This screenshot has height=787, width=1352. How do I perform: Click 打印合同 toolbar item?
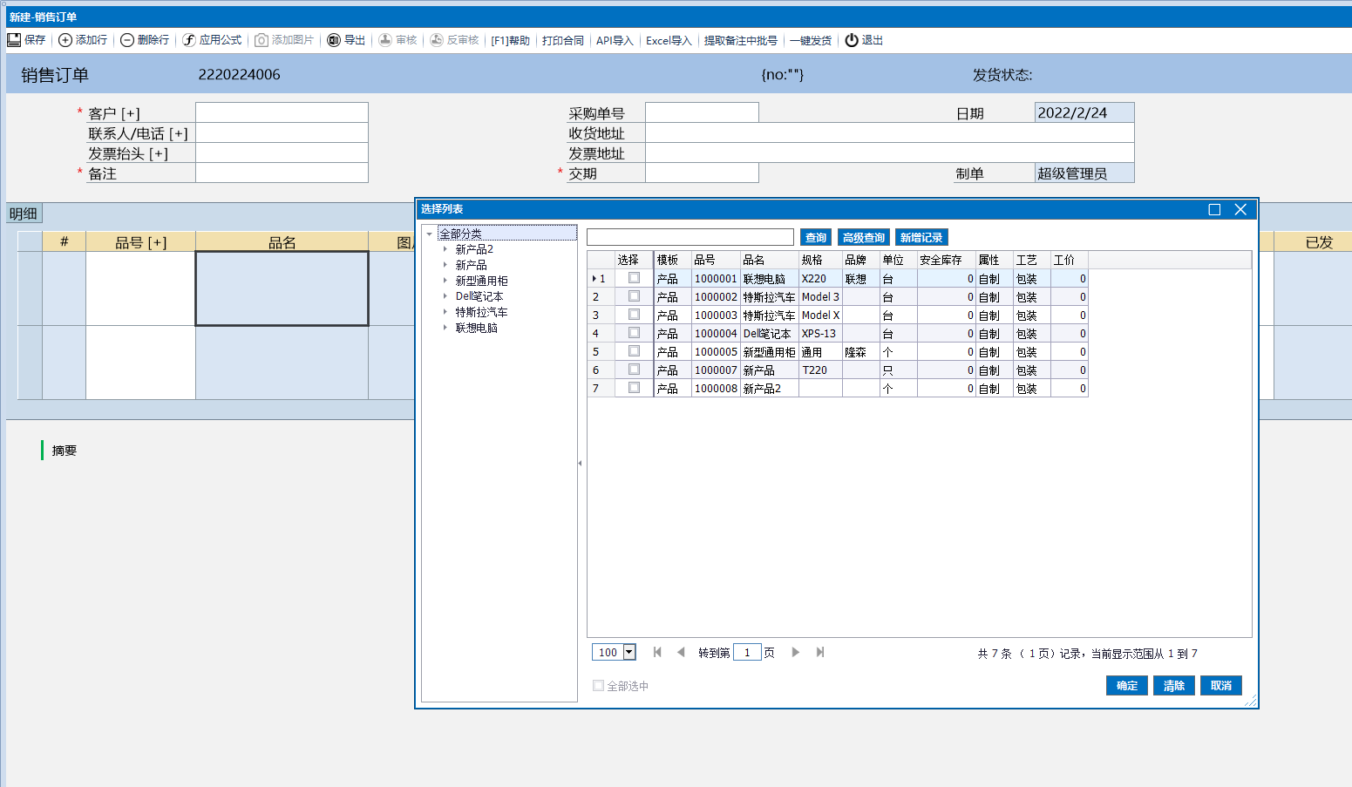click(562, 41)
